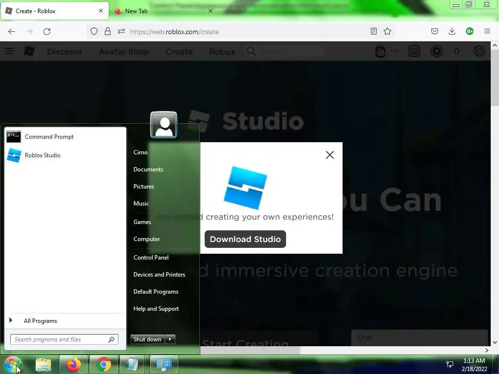The image size is (499, 374).
Task: Open Devices and Printers
Action: [x=159, y=275]
